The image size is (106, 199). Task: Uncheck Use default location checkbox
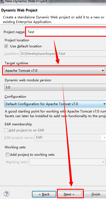6,46
